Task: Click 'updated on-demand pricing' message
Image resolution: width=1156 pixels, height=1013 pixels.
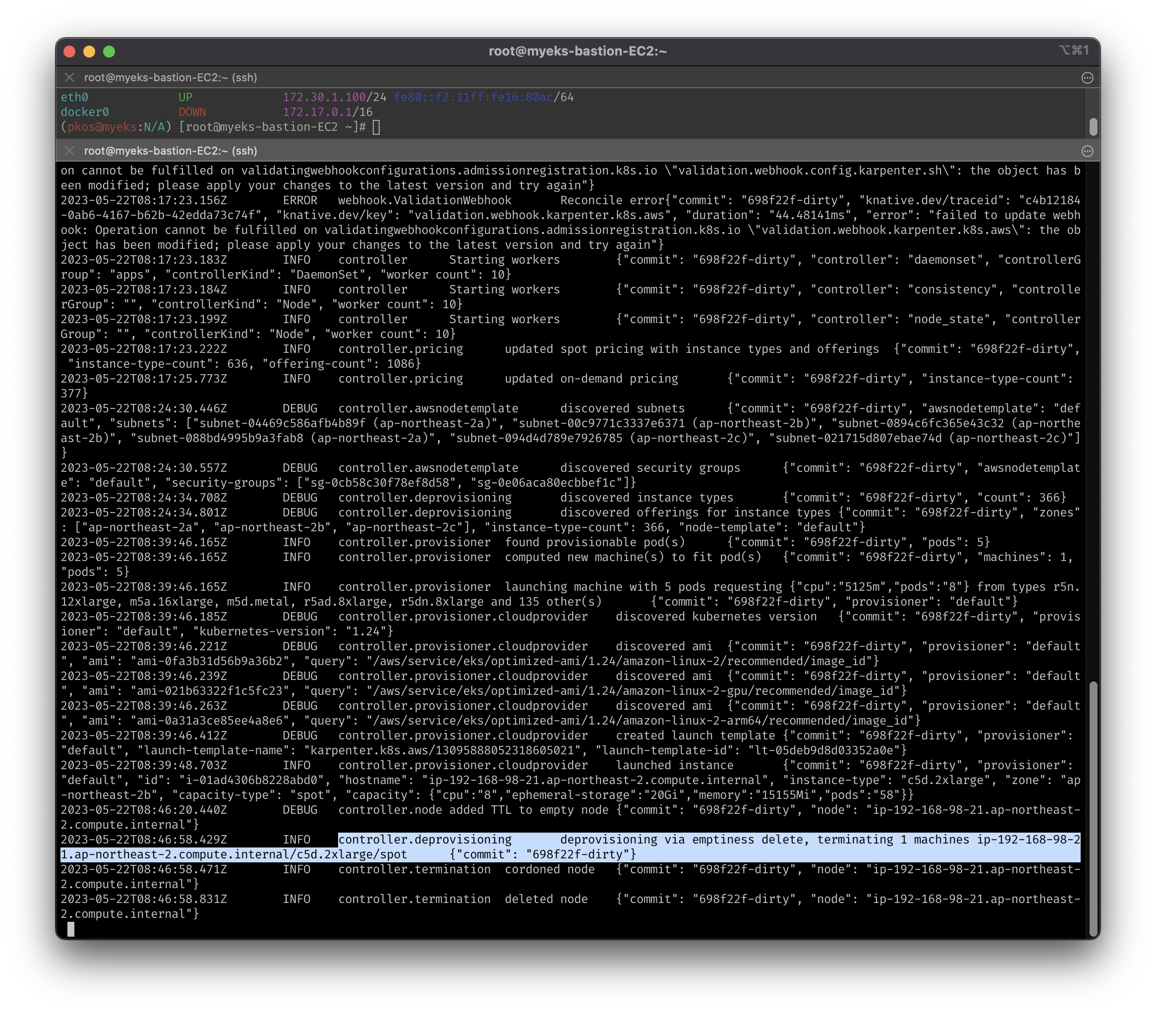Action: coord(591,379)
